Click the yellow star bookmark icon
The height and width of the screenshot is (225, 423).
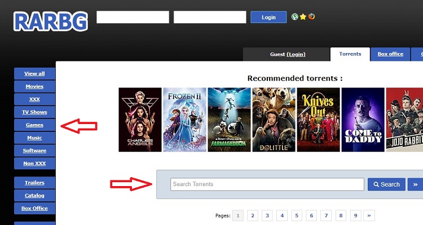coord(303,17)
